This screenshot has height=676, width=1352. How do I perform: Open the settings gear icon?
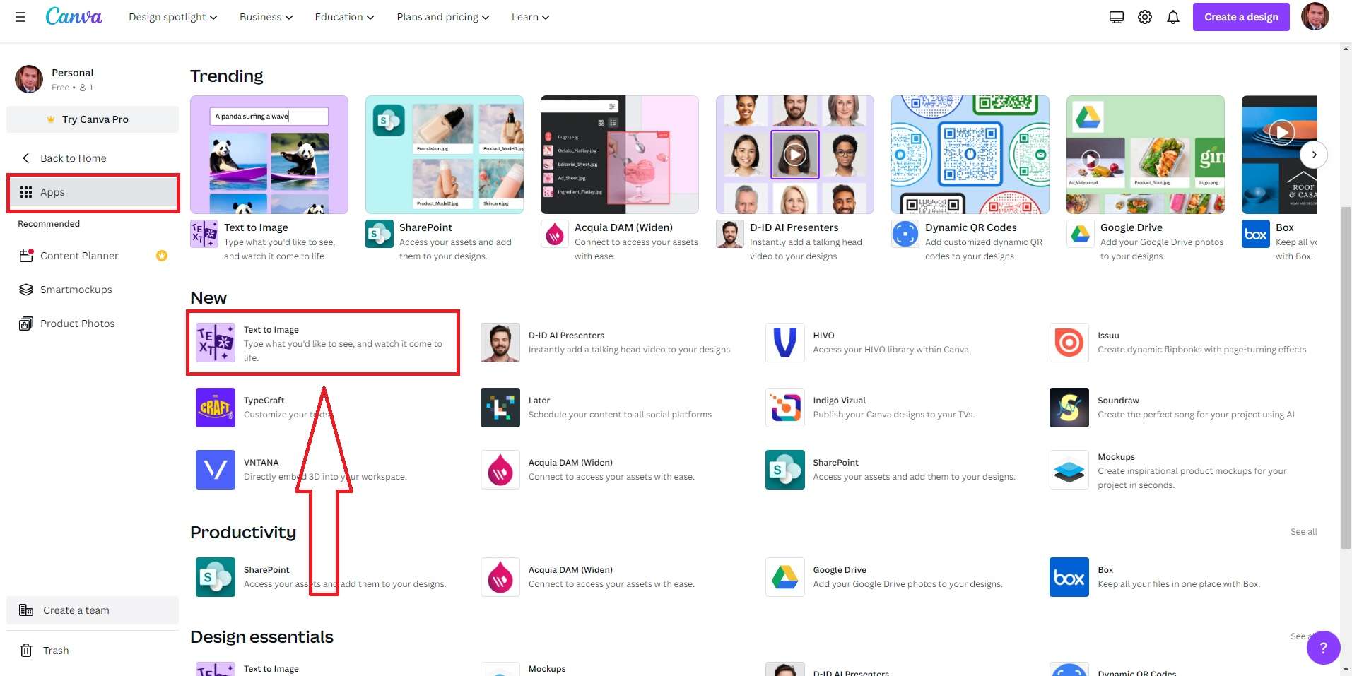click(1145, 17)
